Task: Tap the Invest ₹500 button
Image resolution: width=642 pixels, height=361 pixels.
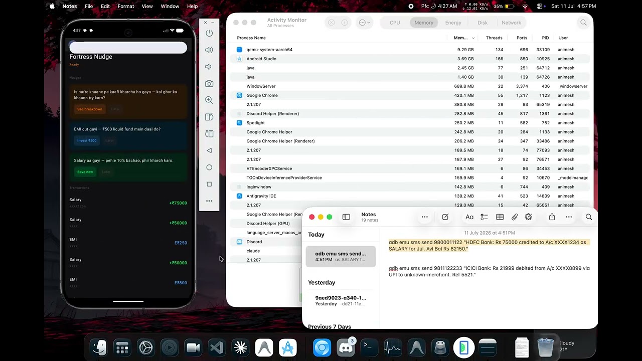Action: [x=87, y=141]
